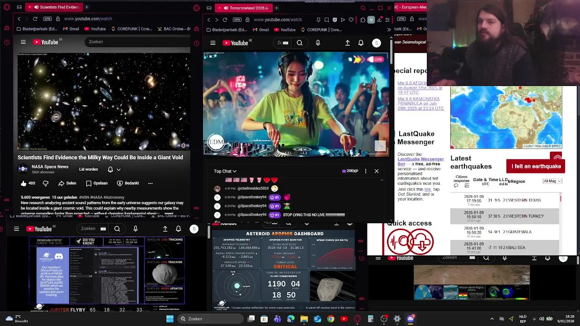The height and width of the screenshot is (326, 580).
Task: Open downloads icon in Tomorrowland window toolbar
Action: click(x=379, y=20)
